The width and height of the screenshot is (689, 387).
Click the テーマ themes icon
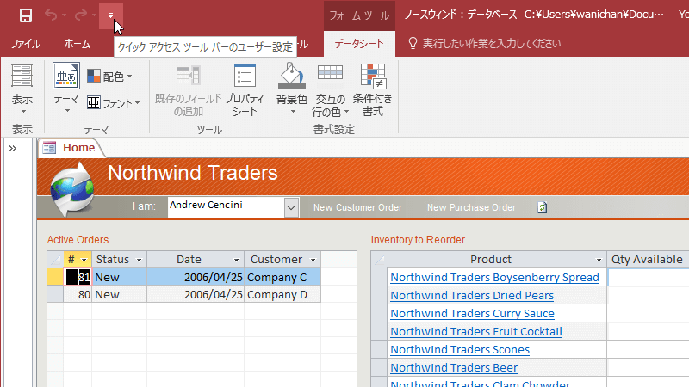(x=66, y=76)
